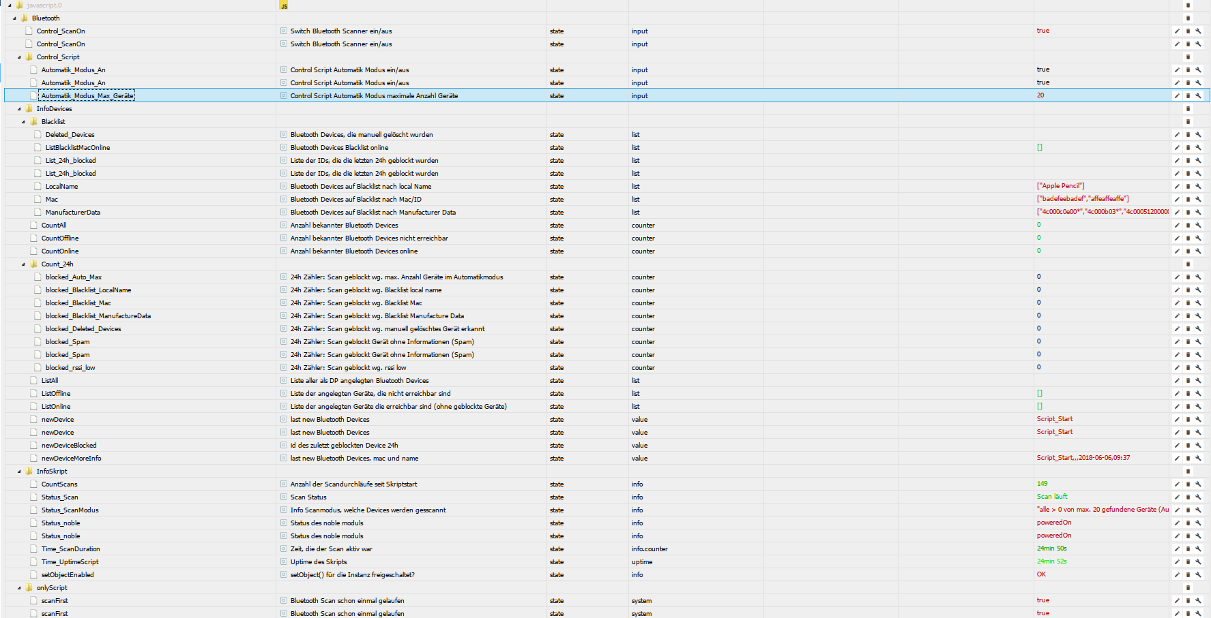Edit the ListAll object

coord(1177,381)
